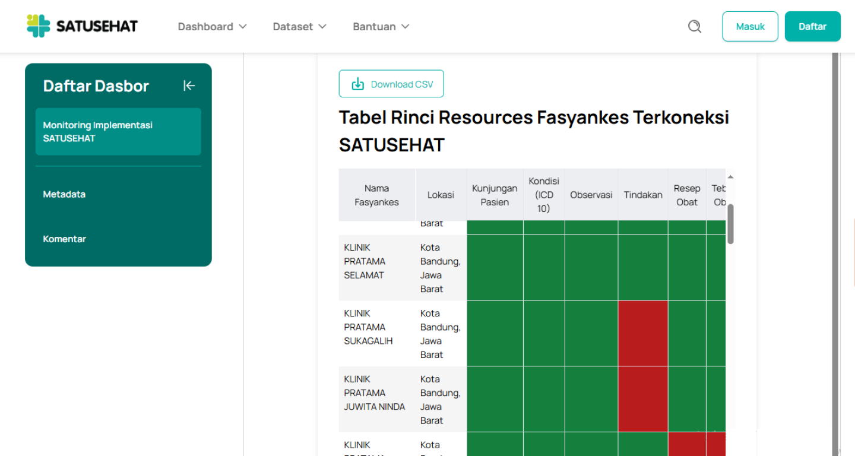
Task: Expand the Dataset dropdown menu
Action: 300,27
